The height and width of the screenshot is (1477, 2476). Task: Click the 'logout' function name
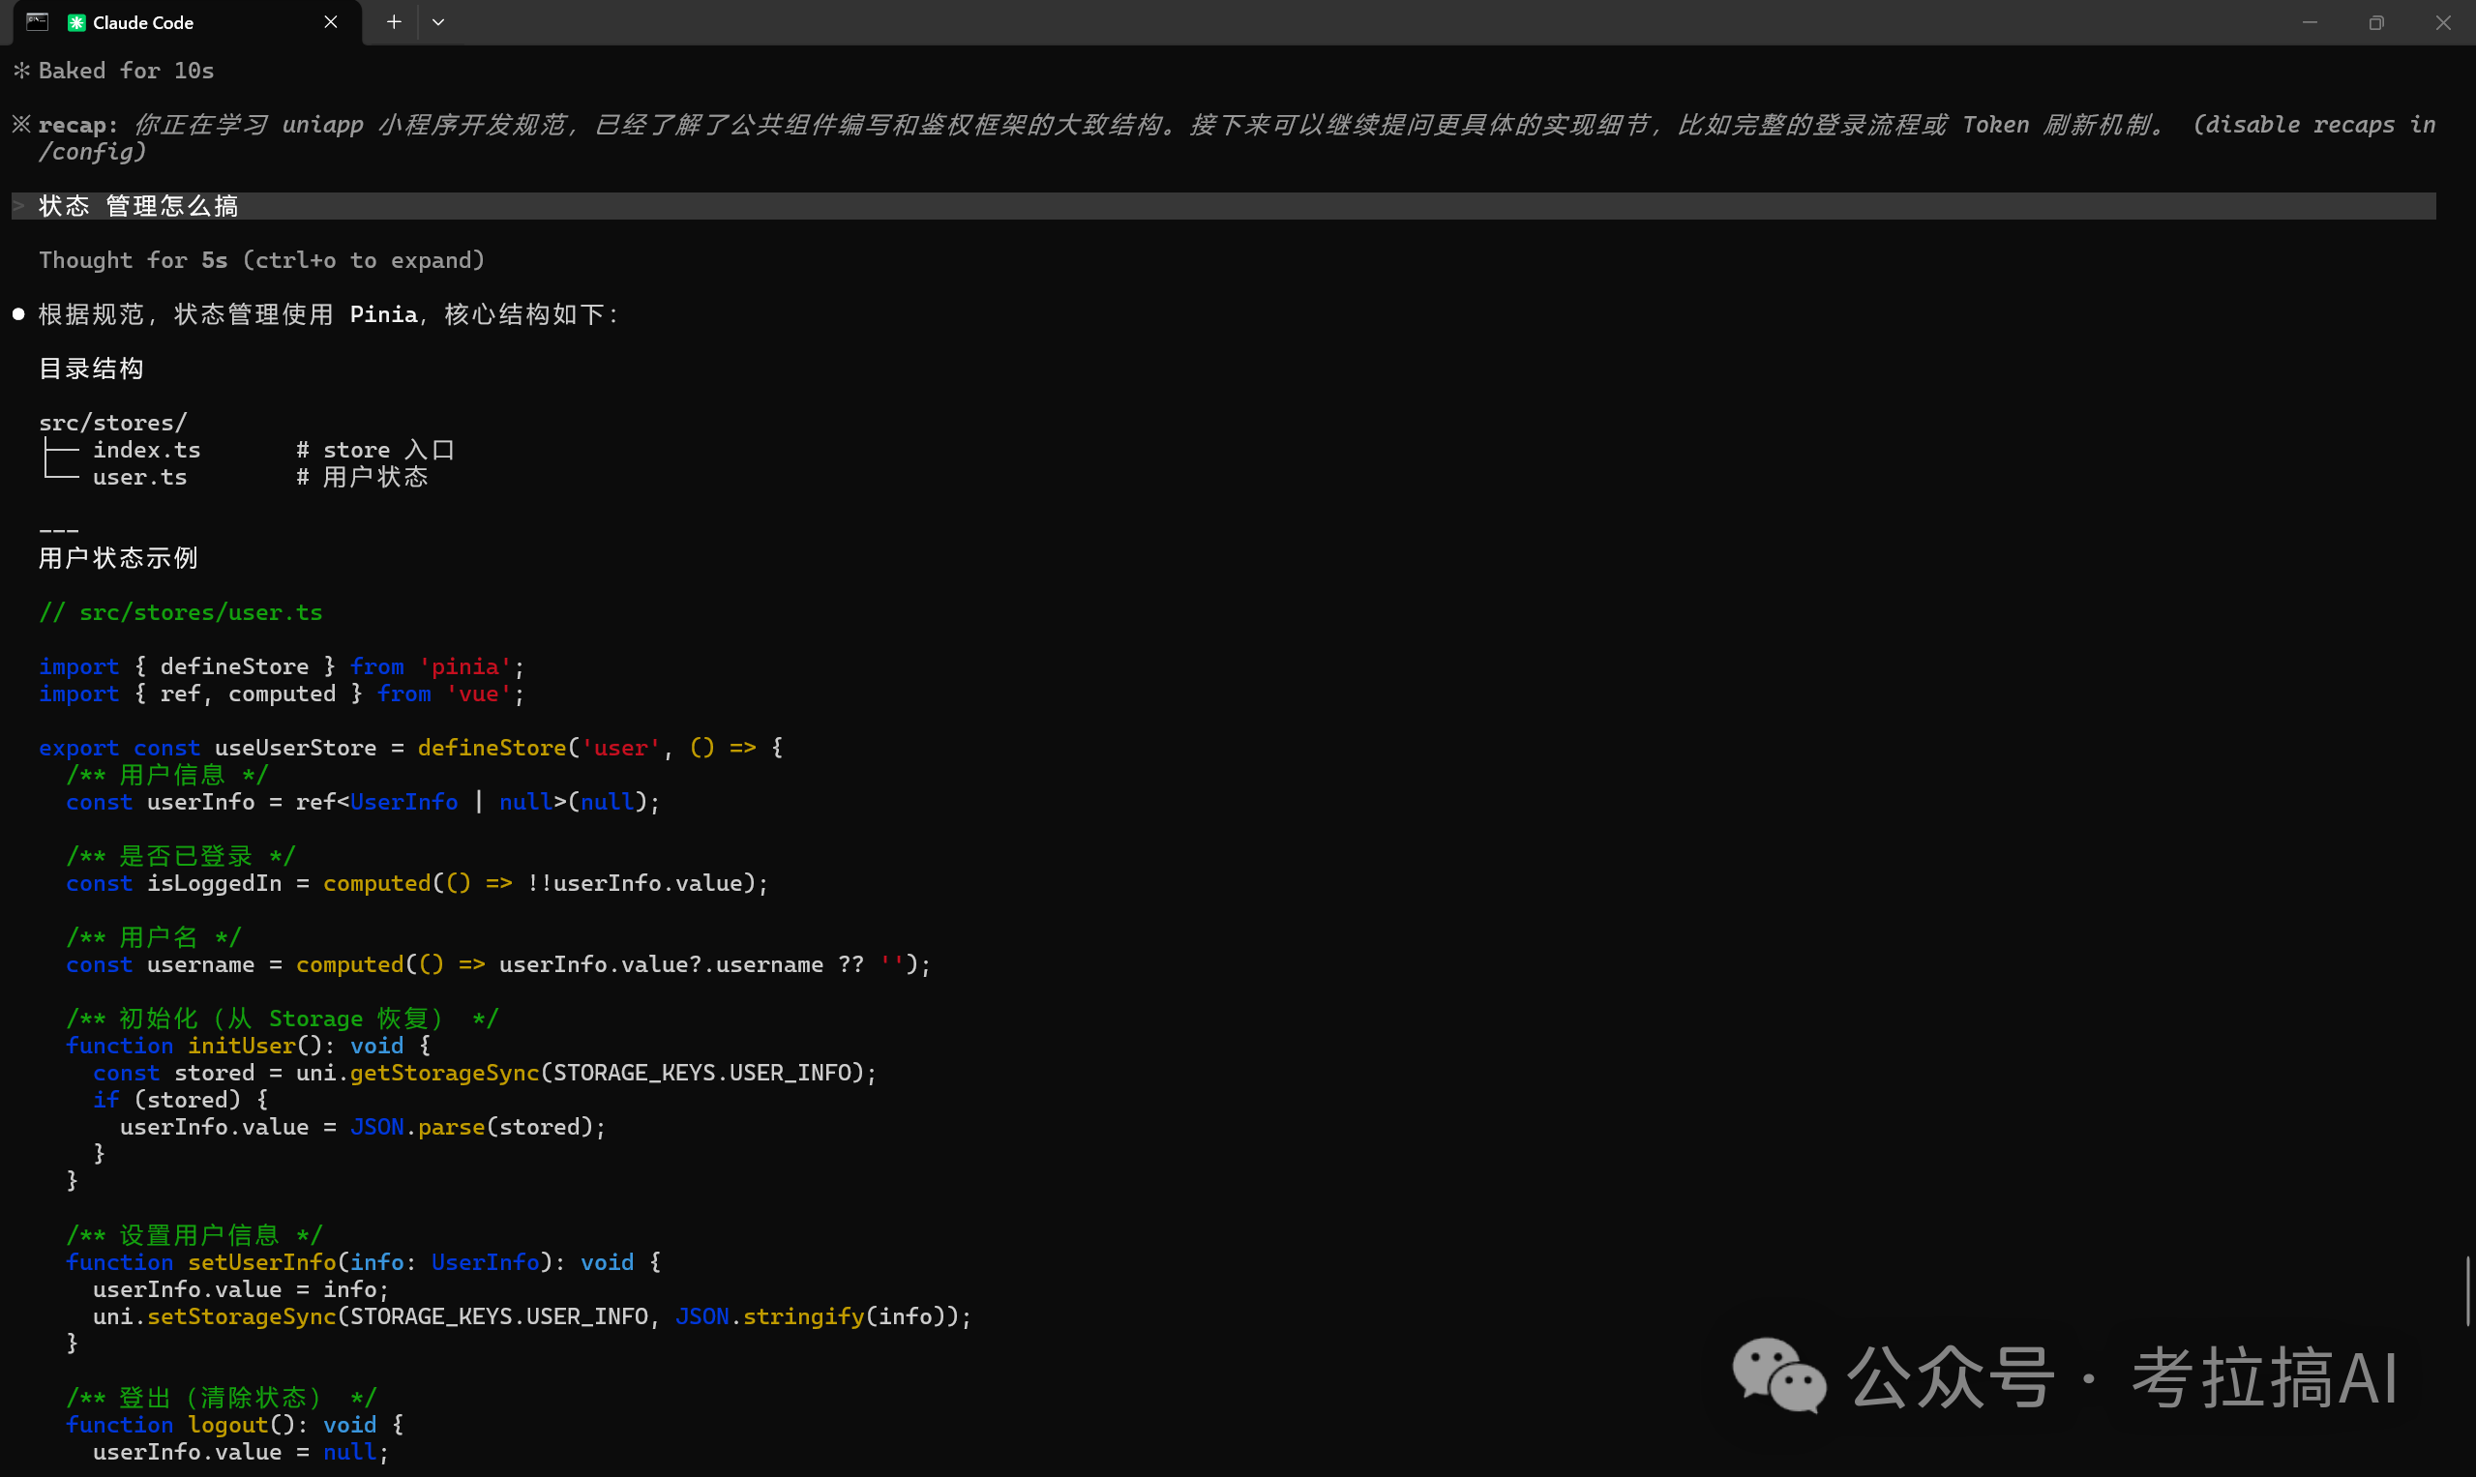[228, 1425]
